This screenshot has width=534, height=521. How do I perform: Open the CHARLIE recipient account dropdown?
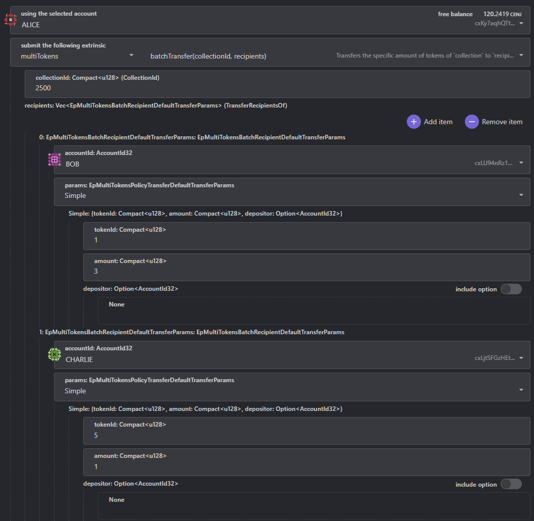coord(521,358)
